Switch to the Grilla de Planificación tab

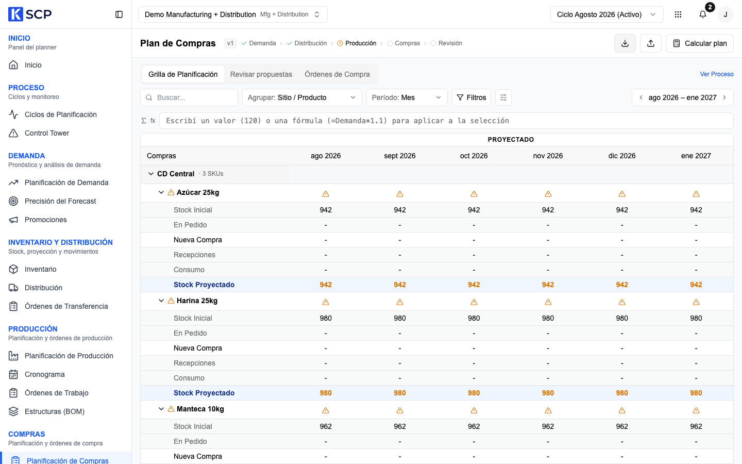point(183,74)
